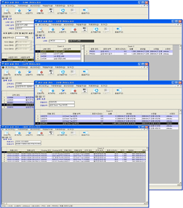Open Logoff(L) menu in LINE window
The image size is (183, 208).
click(10, 6)
